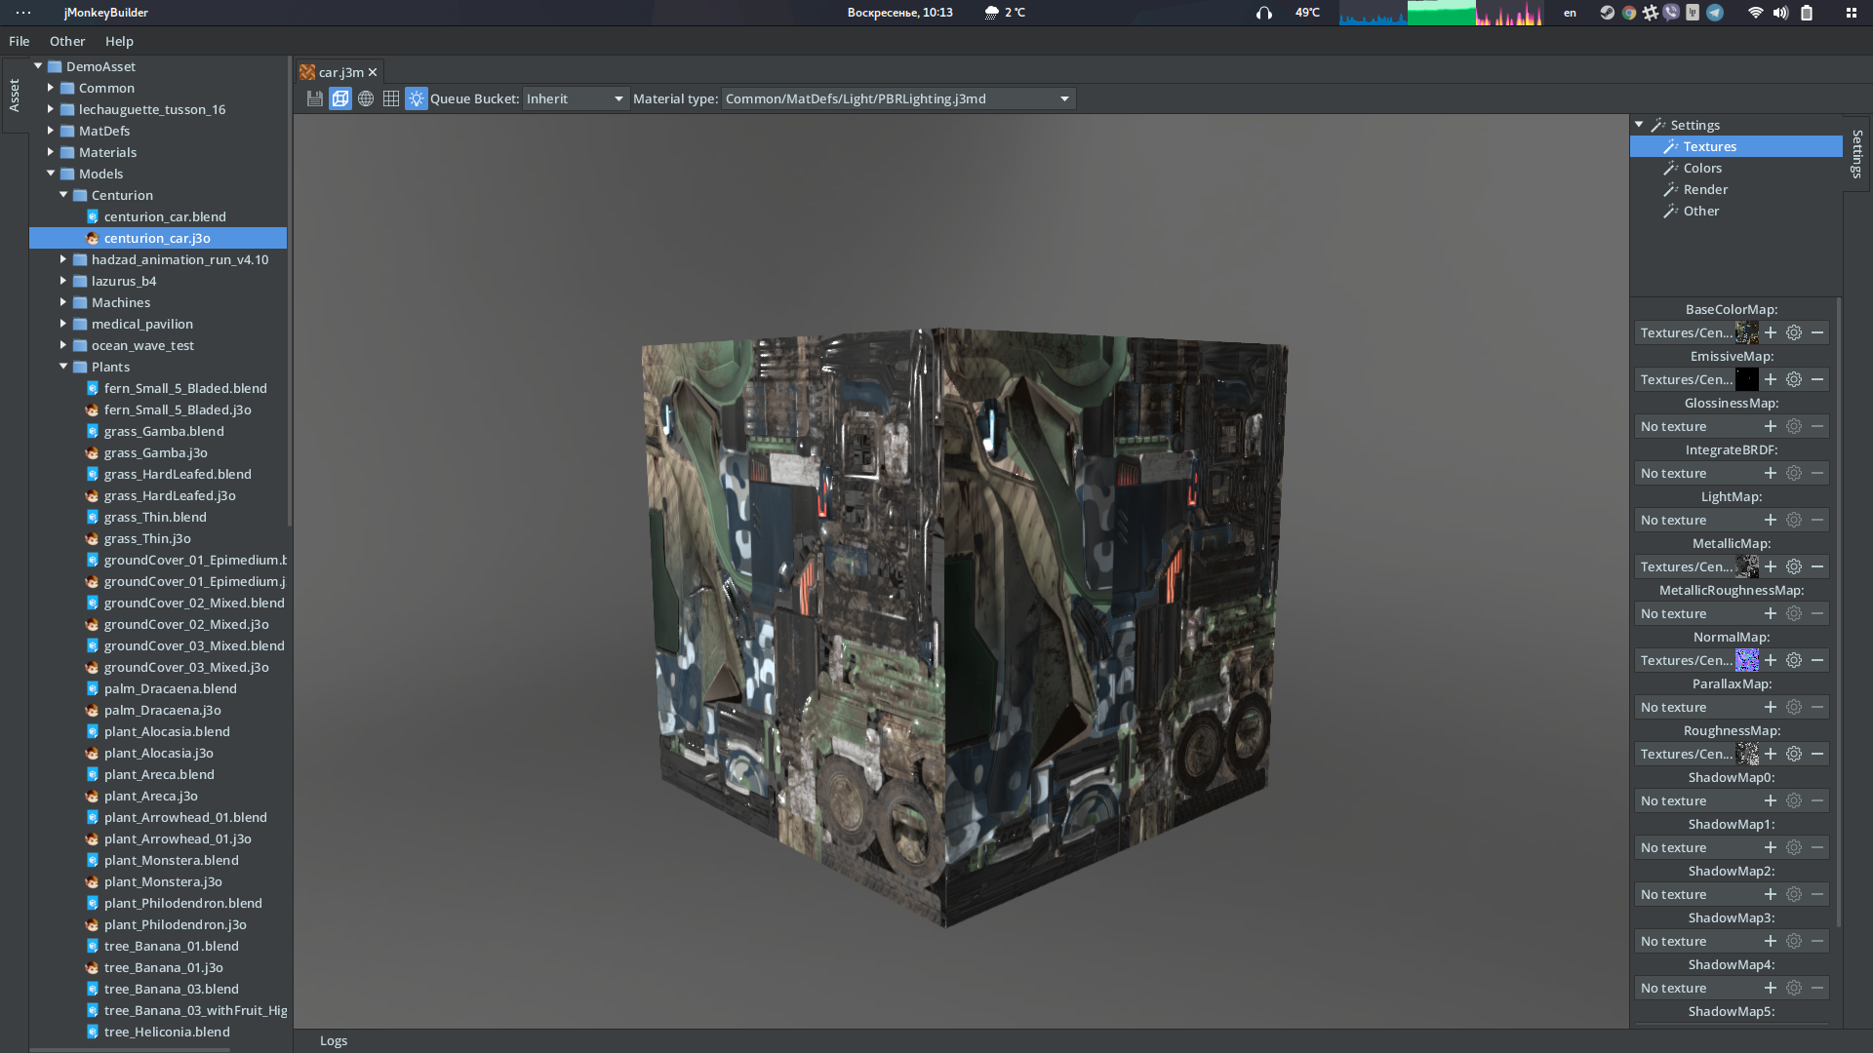
Task: Click the BaseColorMap texture thumbnail
Action: (x=1745, y=331)
